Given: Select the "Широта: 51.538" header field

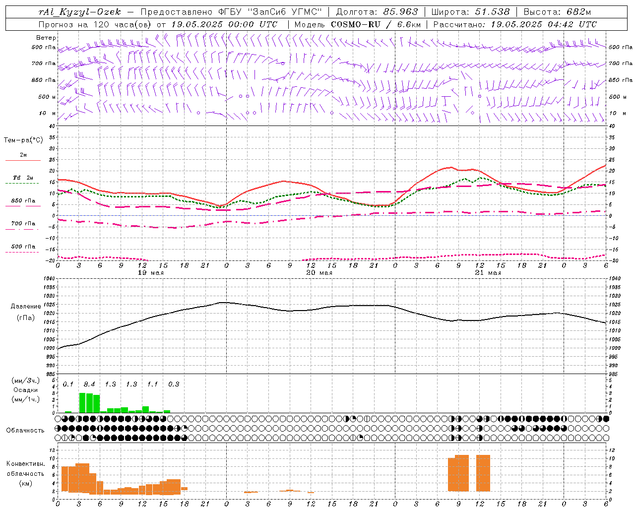Looking at the screenshot, I should [470, 12].
